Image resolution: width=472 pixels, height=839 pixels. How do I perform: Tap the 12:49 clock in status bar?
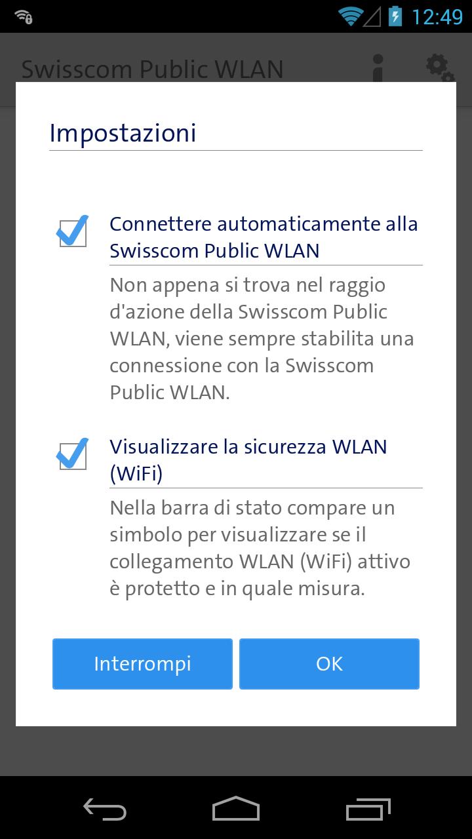tap(437, 16)
